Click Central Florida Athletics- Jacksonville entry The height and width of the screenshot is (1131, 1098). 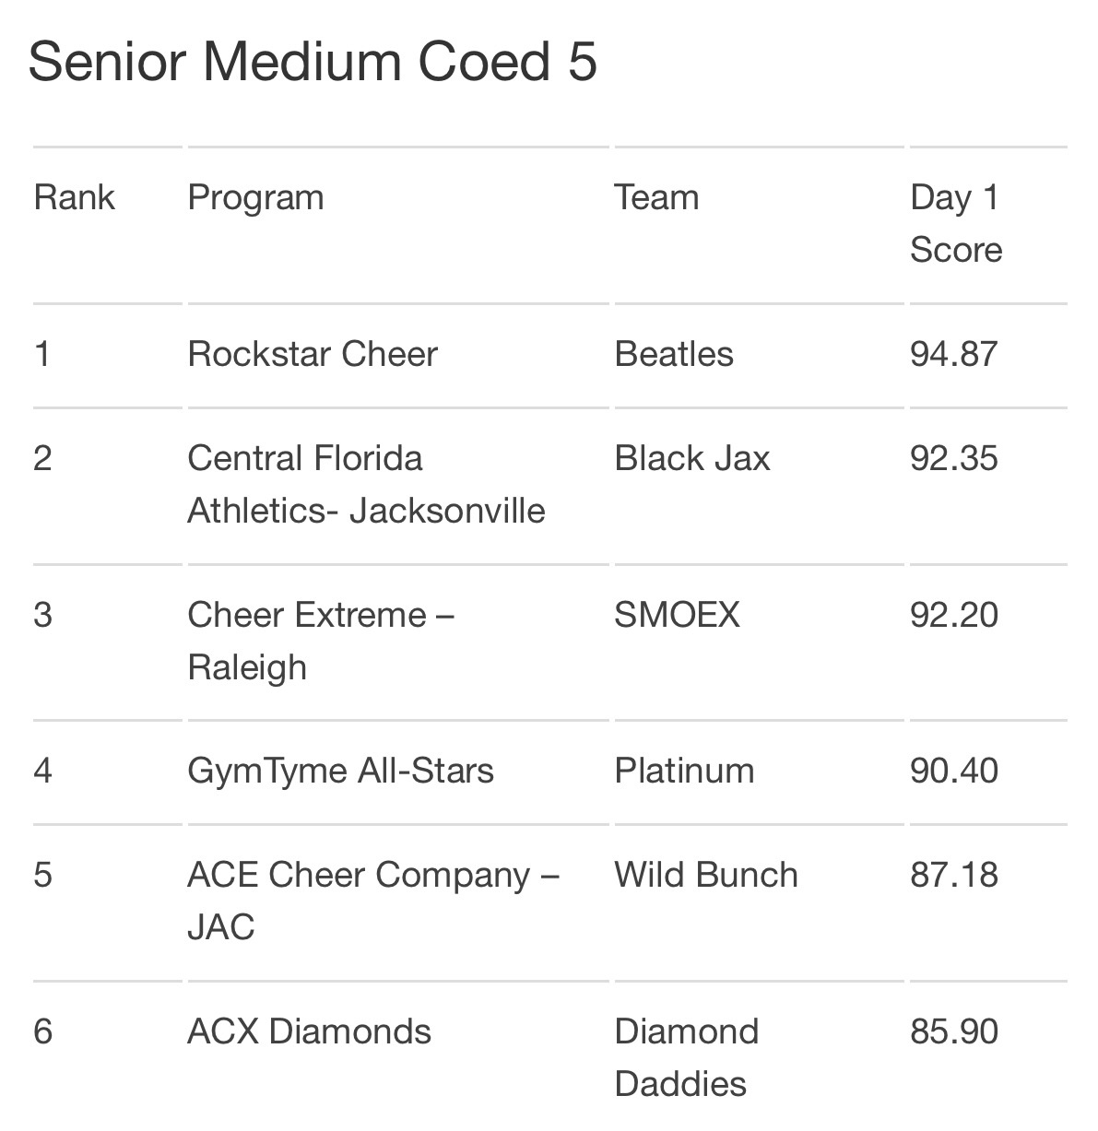tap(366, 484)
